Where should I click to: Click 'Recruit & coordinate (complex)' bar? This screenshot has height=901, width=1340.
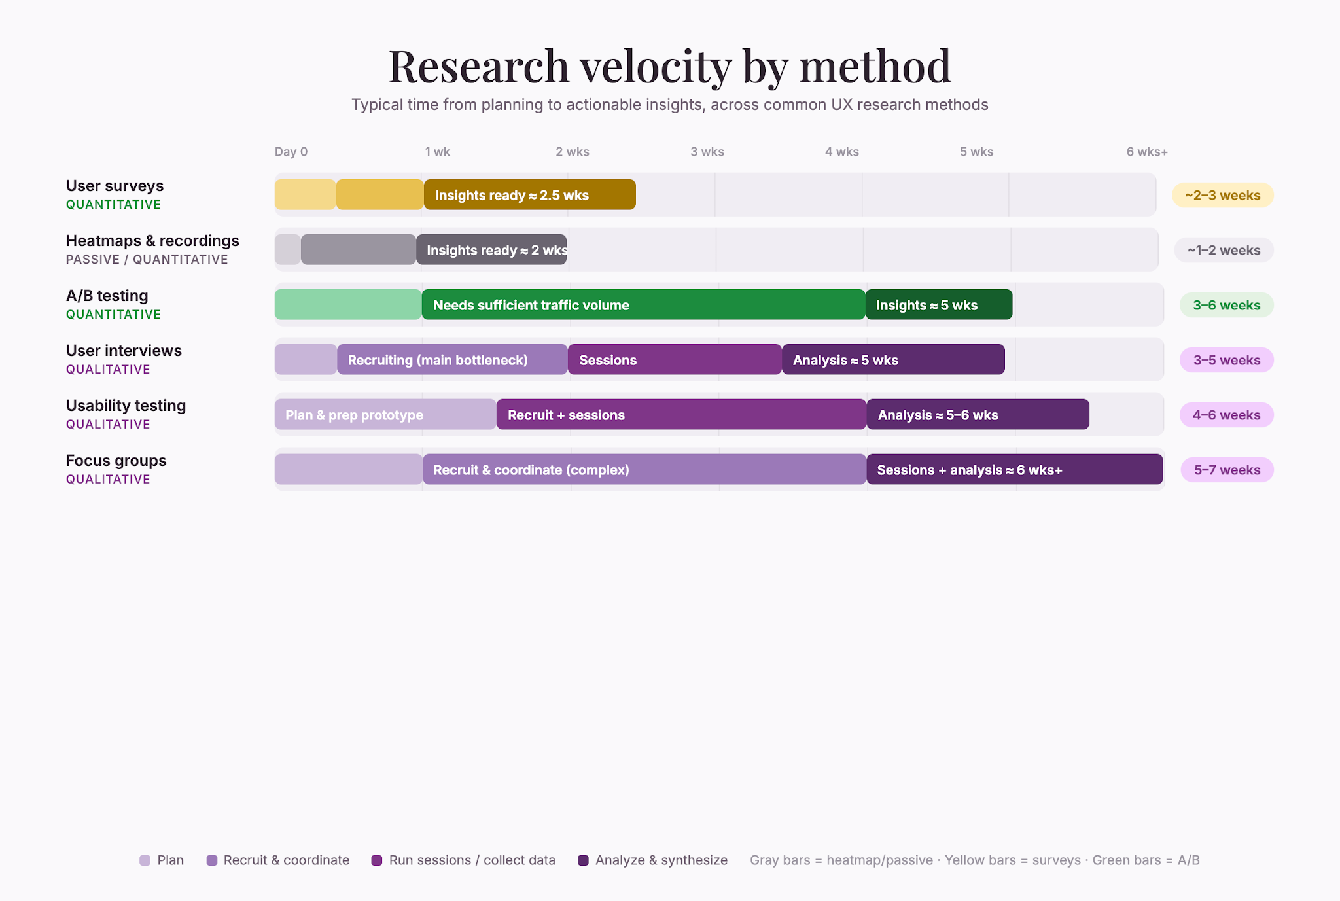click(644, 469)
